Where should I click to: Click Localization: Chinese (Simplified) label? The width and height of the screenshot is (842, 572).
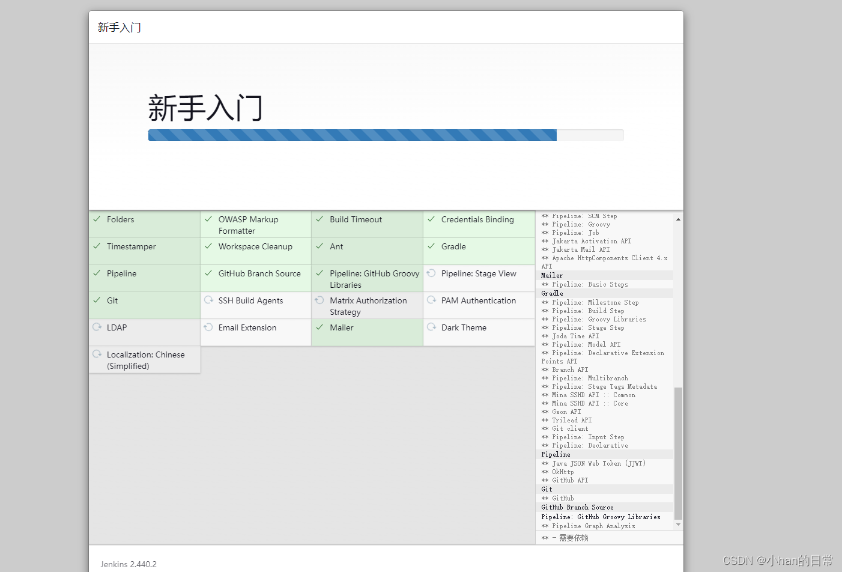click(146, 361)
